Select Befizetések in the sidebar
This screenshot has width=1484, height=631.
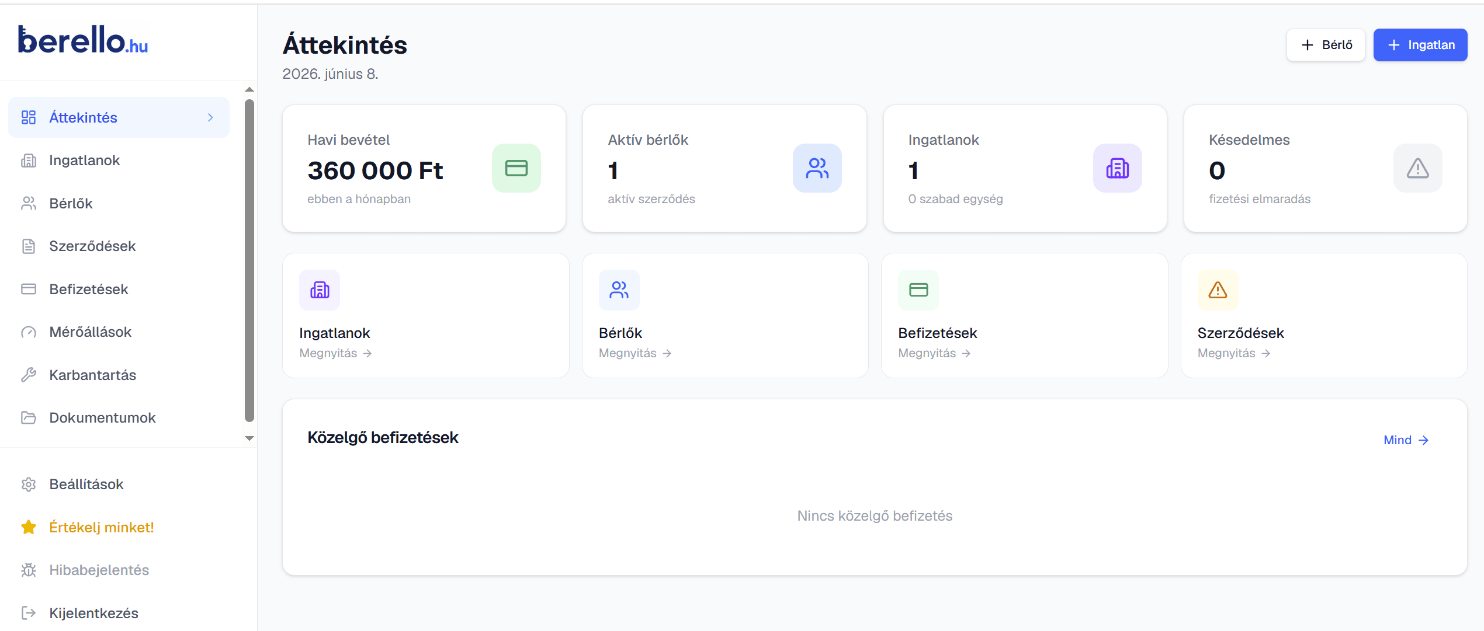(119, 289)
